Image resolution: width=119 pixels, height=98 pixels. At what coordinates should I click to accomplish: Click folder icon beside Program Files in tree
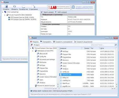point(38,68)
